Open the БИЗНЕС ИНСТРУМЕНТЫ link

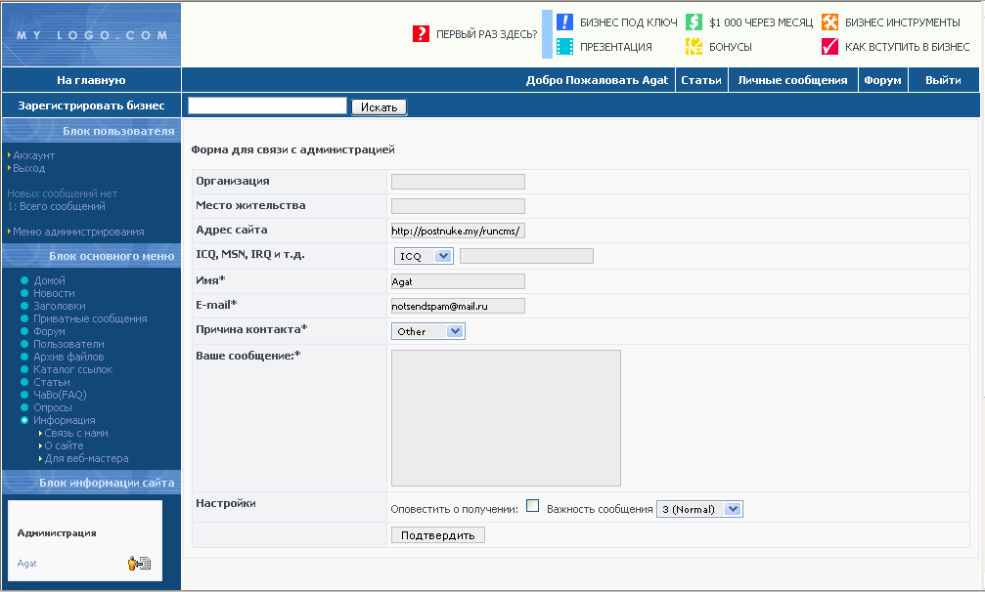pos(902,22)
